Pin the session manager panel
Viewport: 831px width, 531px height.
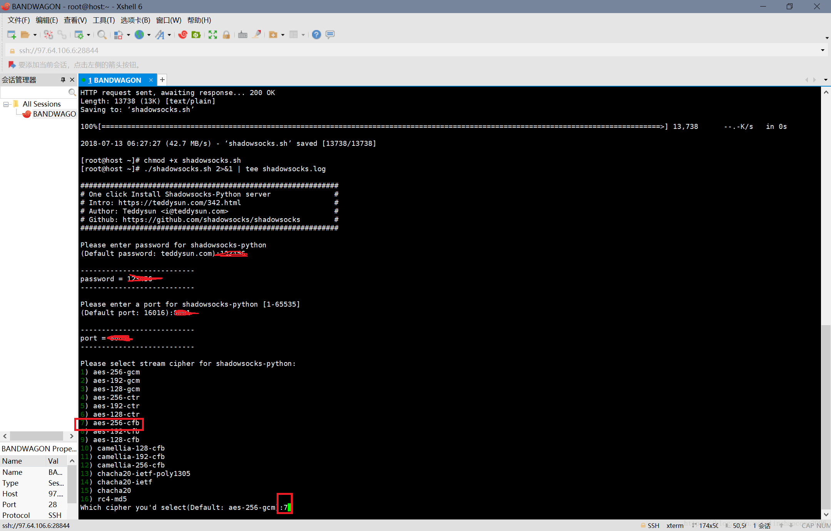pos(63,80)
